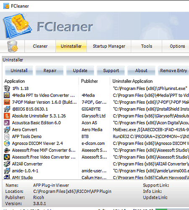The width and height of the screenshot is (189, 210).
Task: Click the Agnosco DICOM Viewer icon
Action: tap(7, 143)
